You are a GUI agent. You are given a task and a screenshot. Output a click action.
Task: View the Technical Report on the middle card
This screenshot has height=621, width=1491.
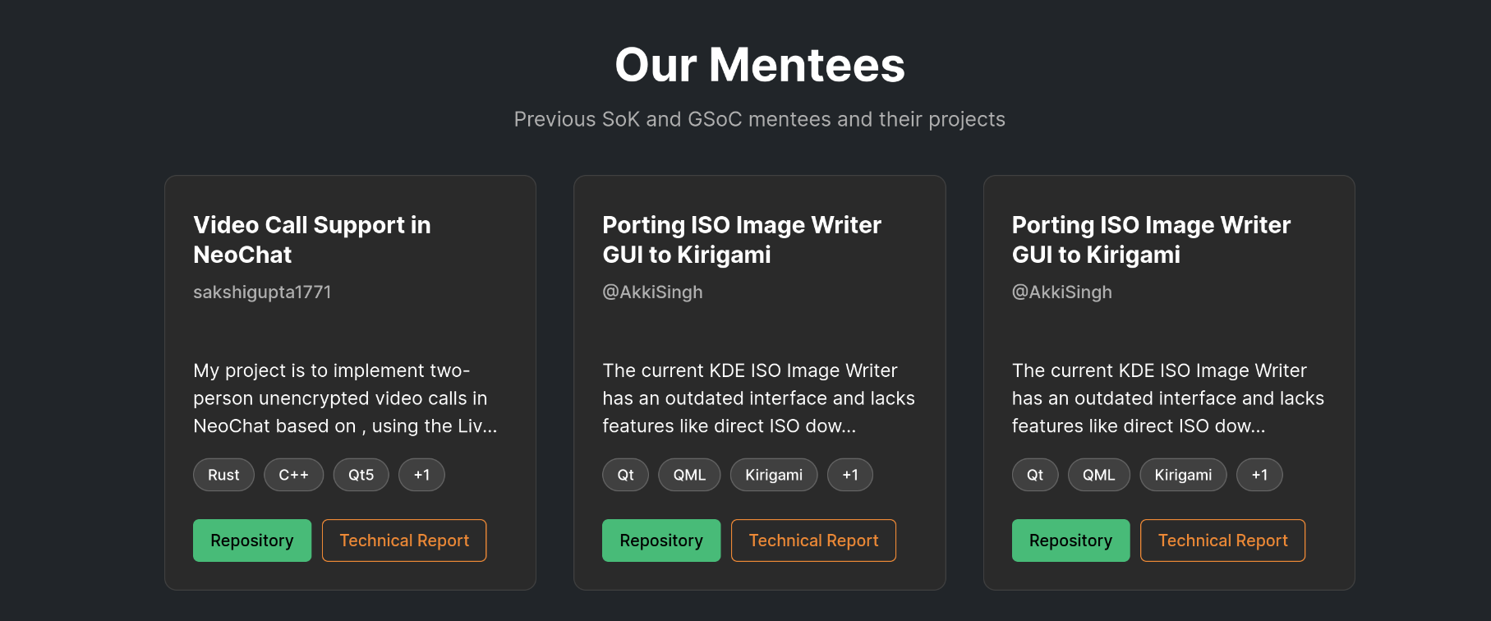pos(813,540)
